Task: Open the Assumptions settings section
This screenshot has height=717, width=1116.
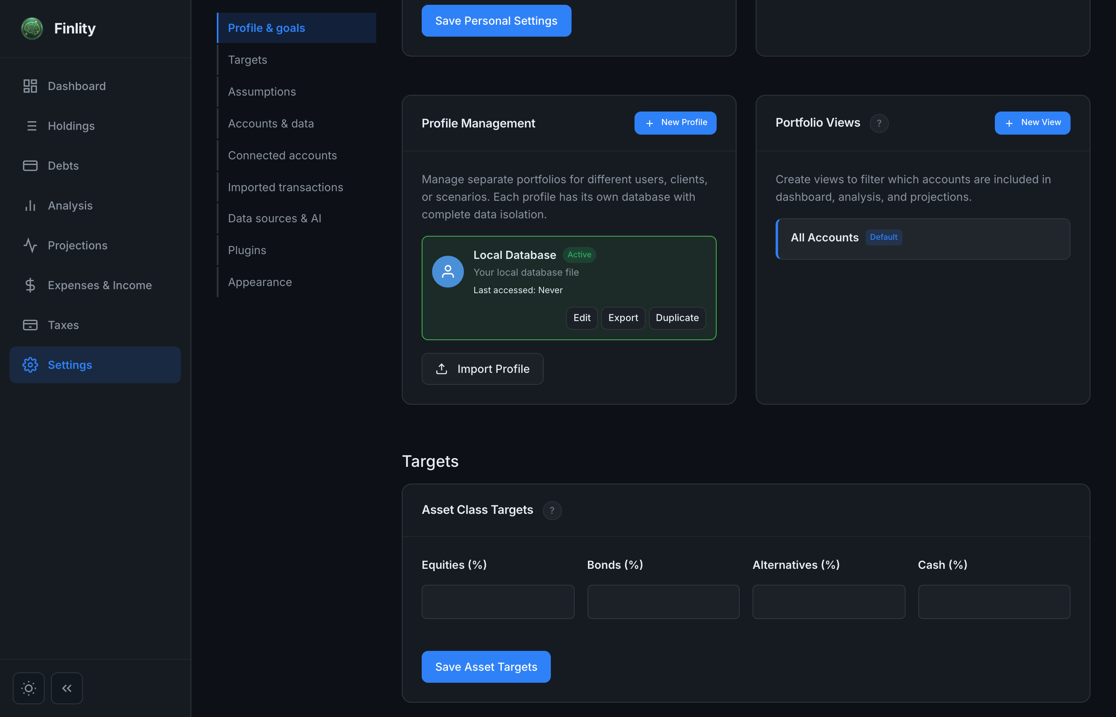Action: point(297,92)
